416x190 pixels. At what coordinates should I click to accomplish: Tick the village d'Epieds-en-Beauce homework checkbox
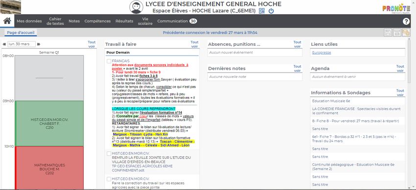[109, 153]
